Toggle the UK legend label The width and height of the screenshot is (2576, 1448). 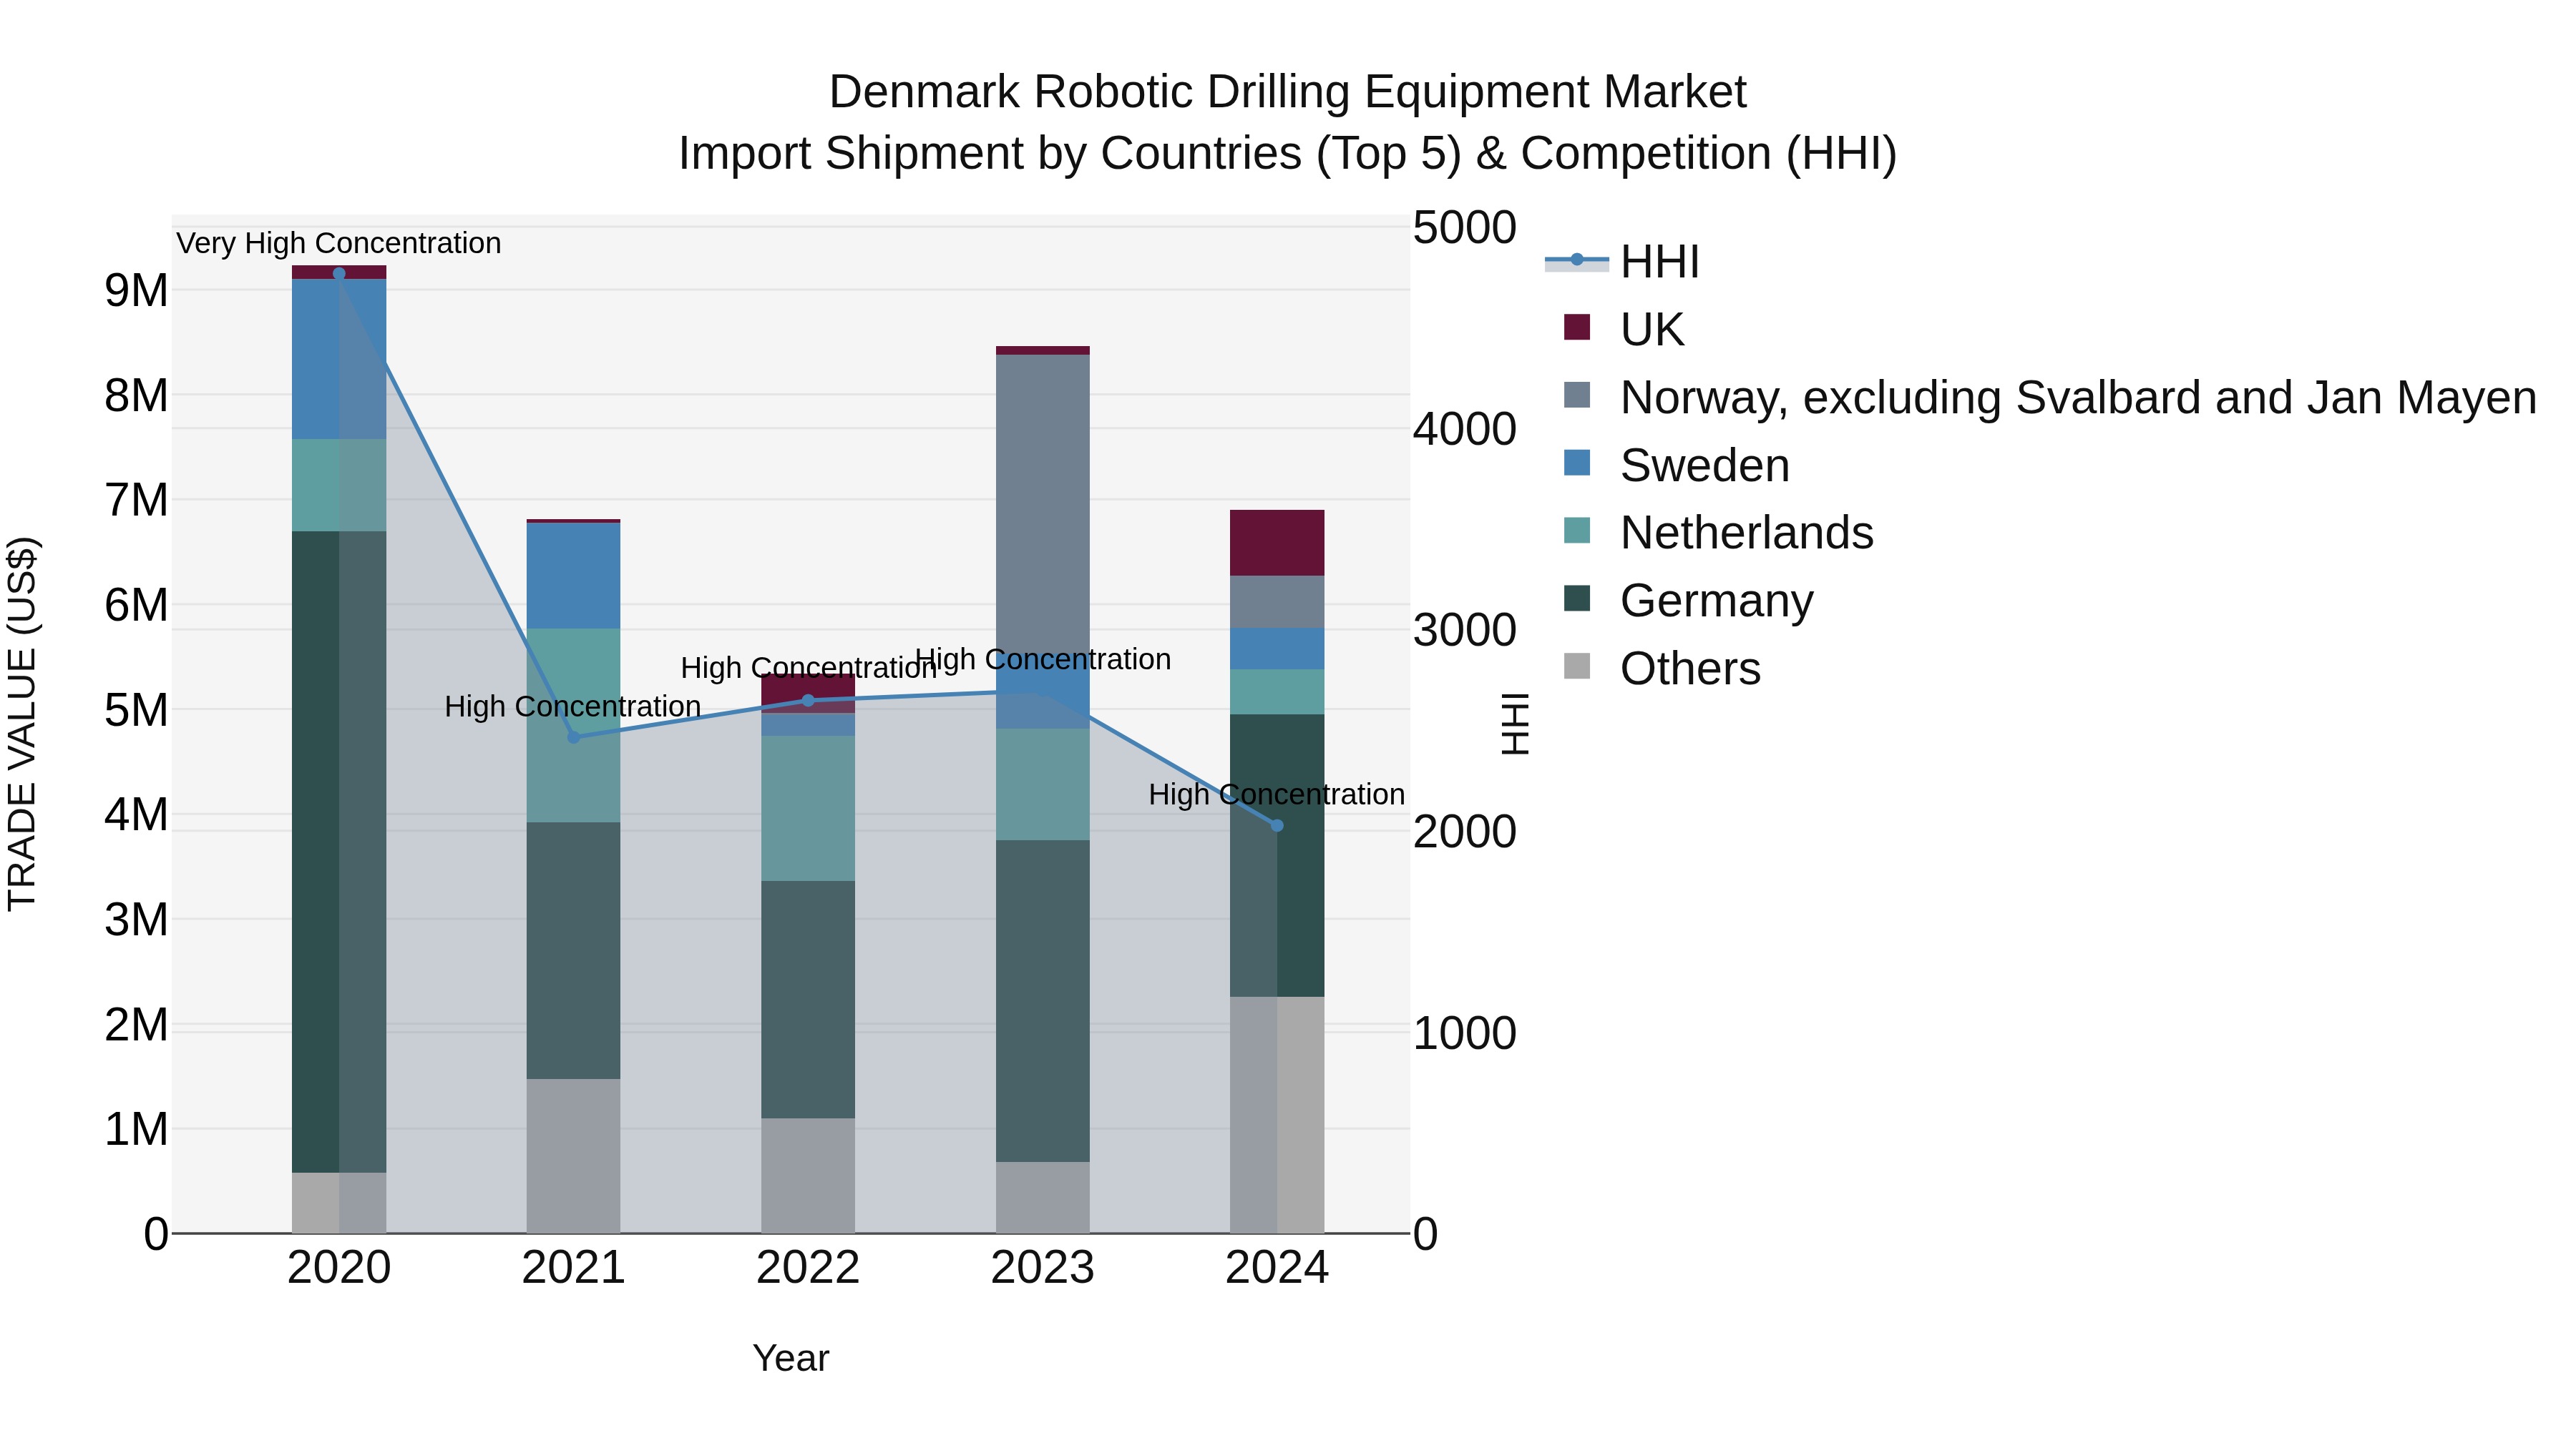(1652, 330)
